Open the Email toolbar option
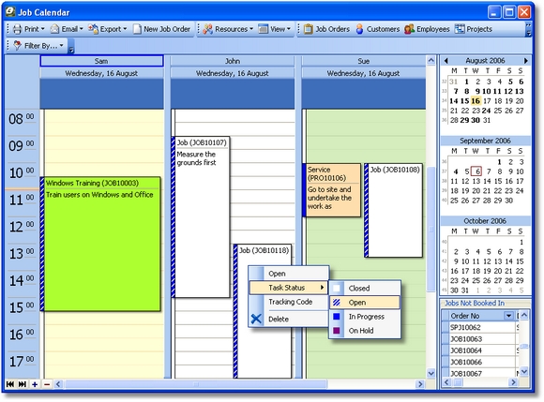This screenshot has width=544, height=402. click(67, 29)
